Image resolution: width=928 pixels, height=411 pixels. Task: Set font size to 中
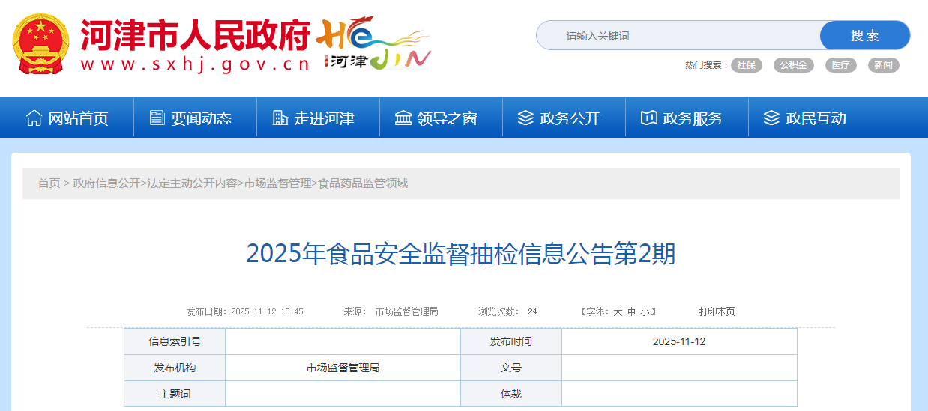(x=631, y=311)
